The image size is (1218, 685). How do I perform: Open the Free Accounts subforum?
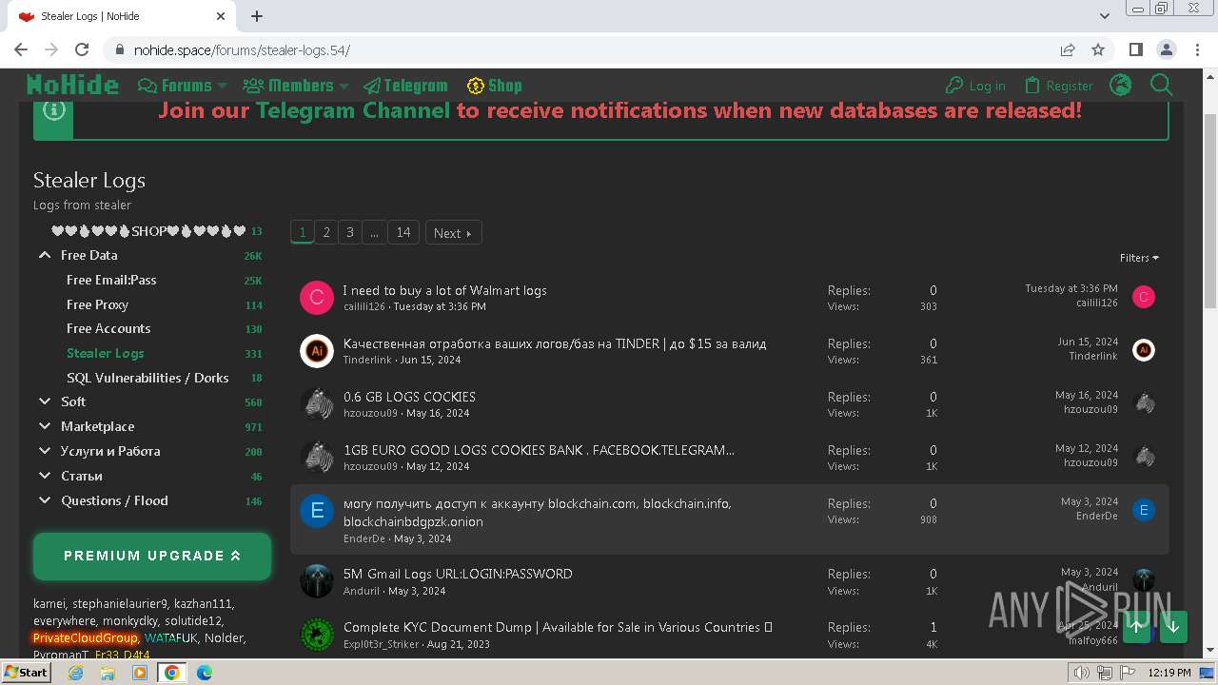click(108, 328)
